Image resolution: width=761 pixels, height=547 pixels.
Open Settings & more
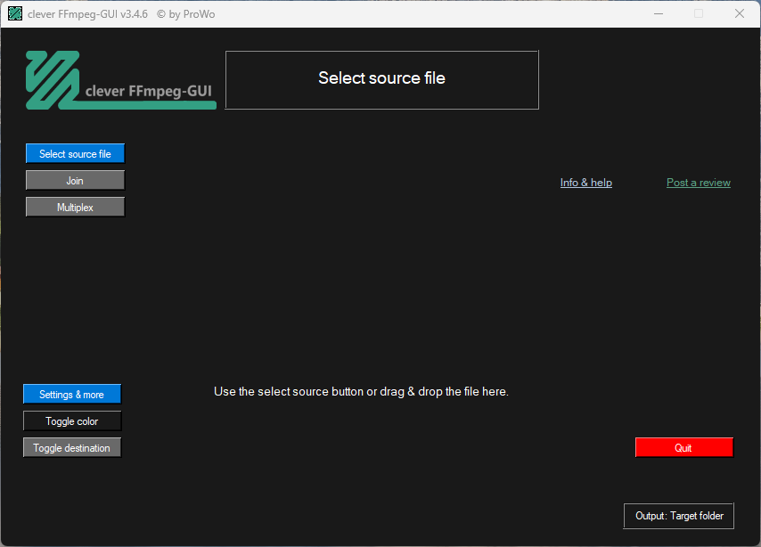(x=72, y=394)
